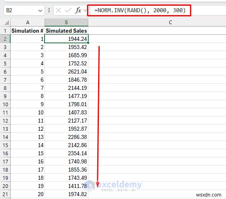Select row header 15

(5, 145)
